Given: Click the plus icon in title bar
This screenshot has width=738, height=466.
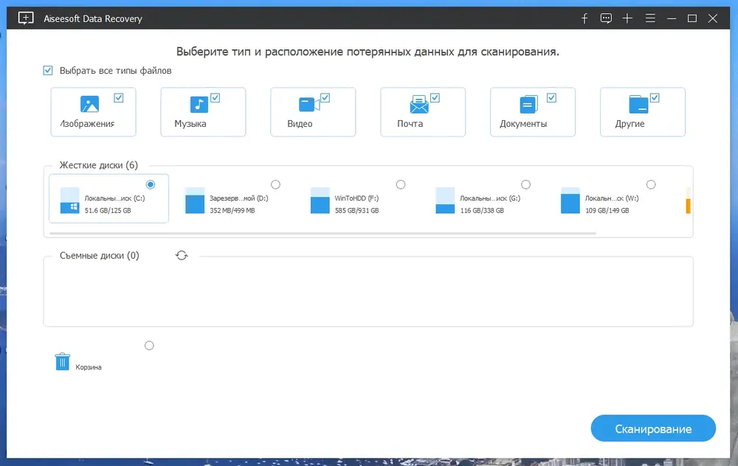Looking at the screenshot, I should (627, 18).
